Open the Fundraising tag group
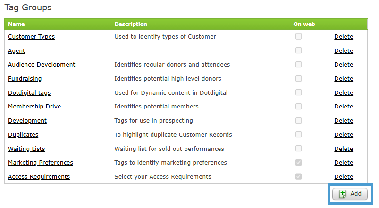This screenshot has height=208, width=379. pos(25,79)
